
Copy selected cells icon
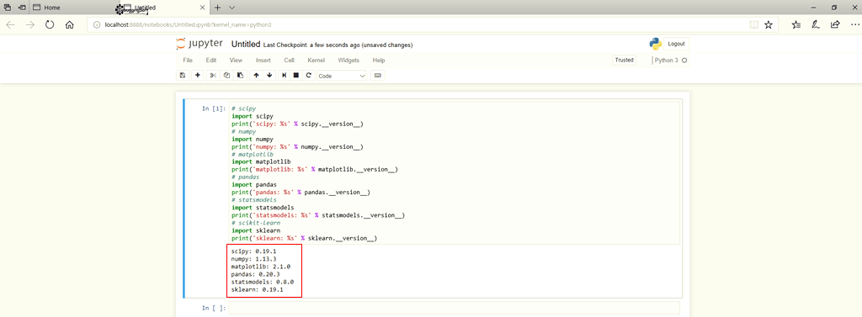click(226, 76)
